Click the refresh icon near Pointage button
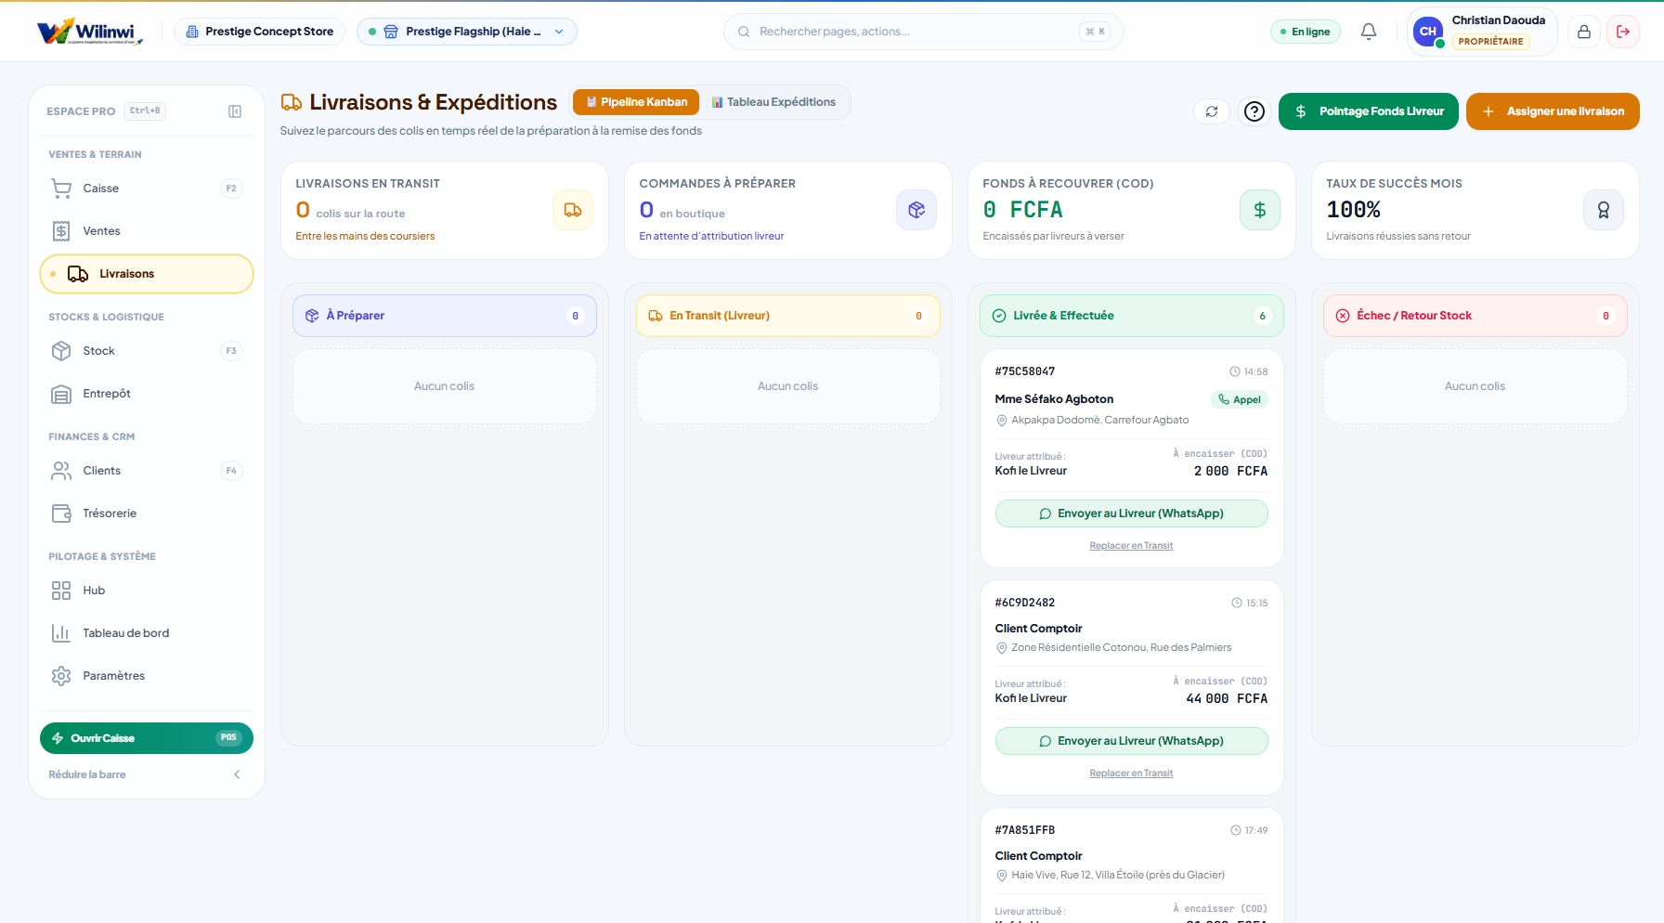The image size is (1664, 923). [1212, 111]
